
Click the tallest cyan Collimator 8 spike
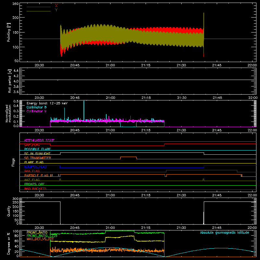pyautogui.click(x=84, y=110)
